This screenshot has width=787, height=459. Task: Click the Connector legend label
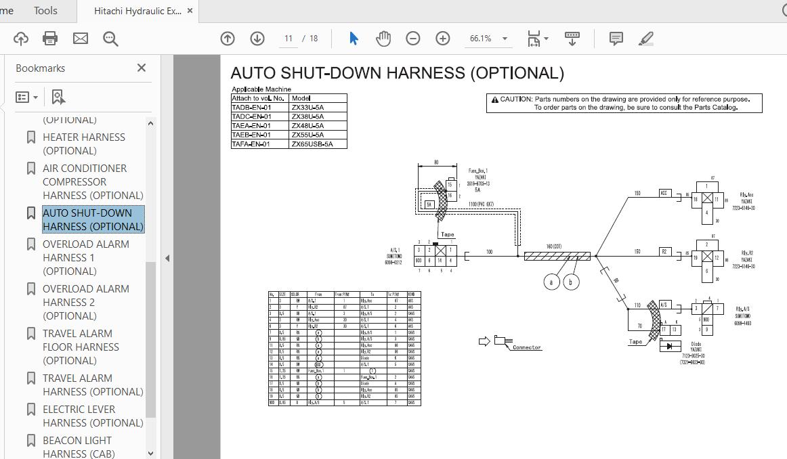[526, 347]
